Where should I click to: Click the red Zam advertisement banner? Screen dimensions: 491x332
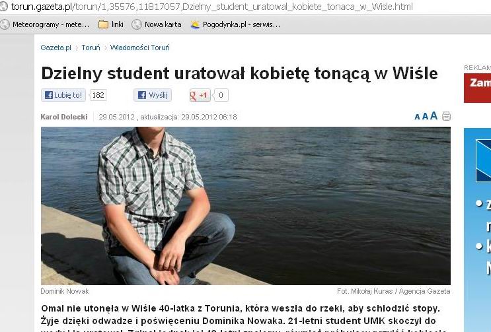[x=477, y=88]
